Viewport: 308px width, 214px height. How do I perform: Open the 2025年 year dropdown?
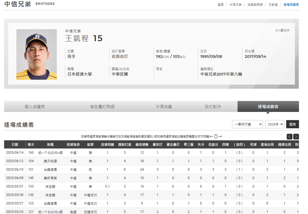(275, 124)
